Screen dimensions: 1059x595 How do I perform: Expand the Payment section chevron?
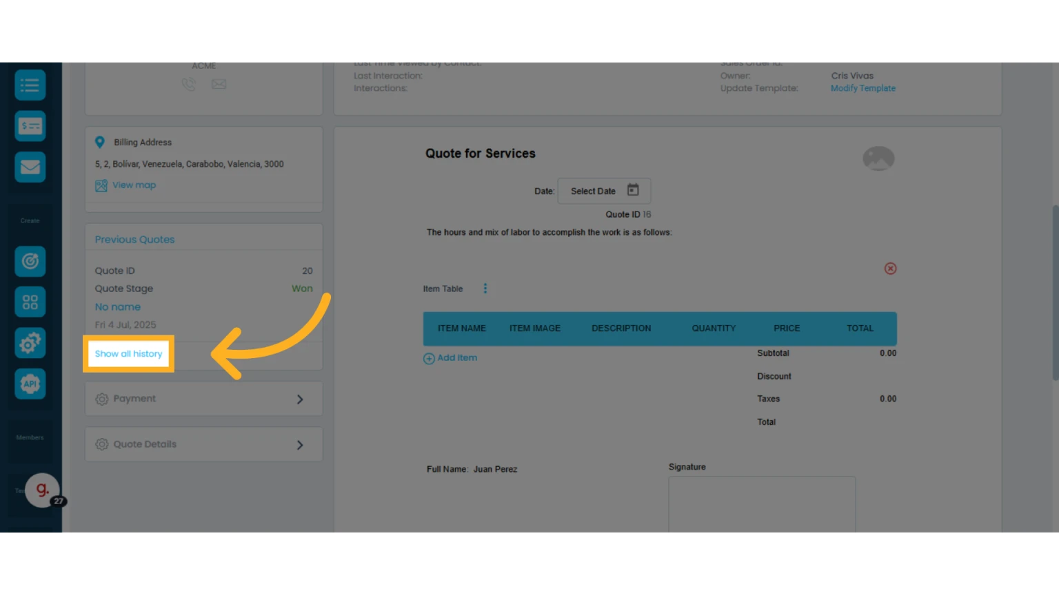pyautogui.click(x=300, y=399)
